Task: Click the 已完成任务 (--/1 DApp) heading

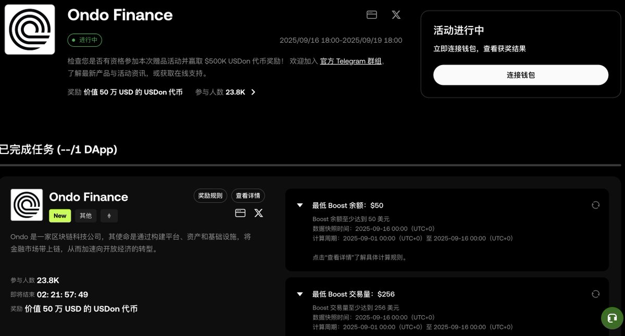Action: point(58,150)
